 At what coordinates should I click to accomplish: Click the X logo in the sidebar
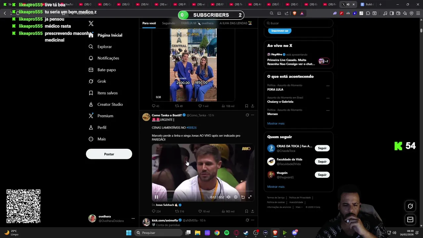(91, 23)
